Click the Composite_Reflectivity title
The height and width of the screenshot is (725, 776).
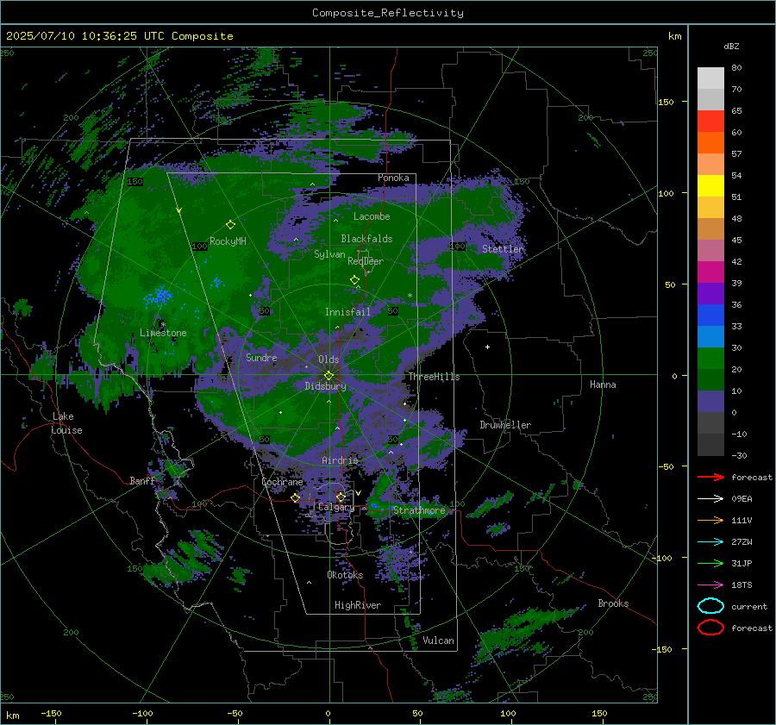tap(387, 13)
